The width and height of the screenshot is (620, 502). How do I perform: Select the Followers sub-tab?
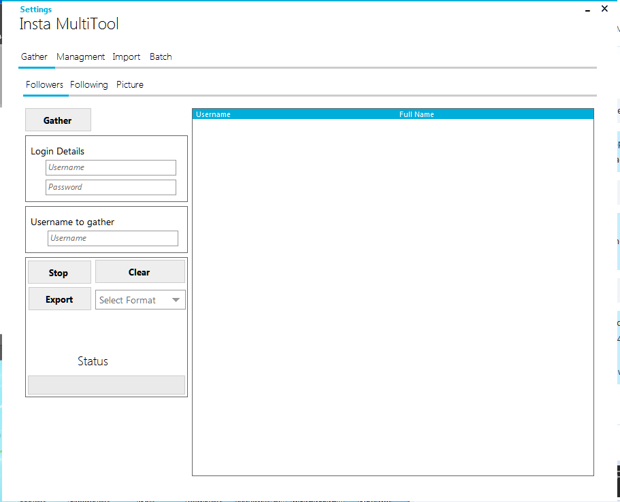[x=44, y=84]
